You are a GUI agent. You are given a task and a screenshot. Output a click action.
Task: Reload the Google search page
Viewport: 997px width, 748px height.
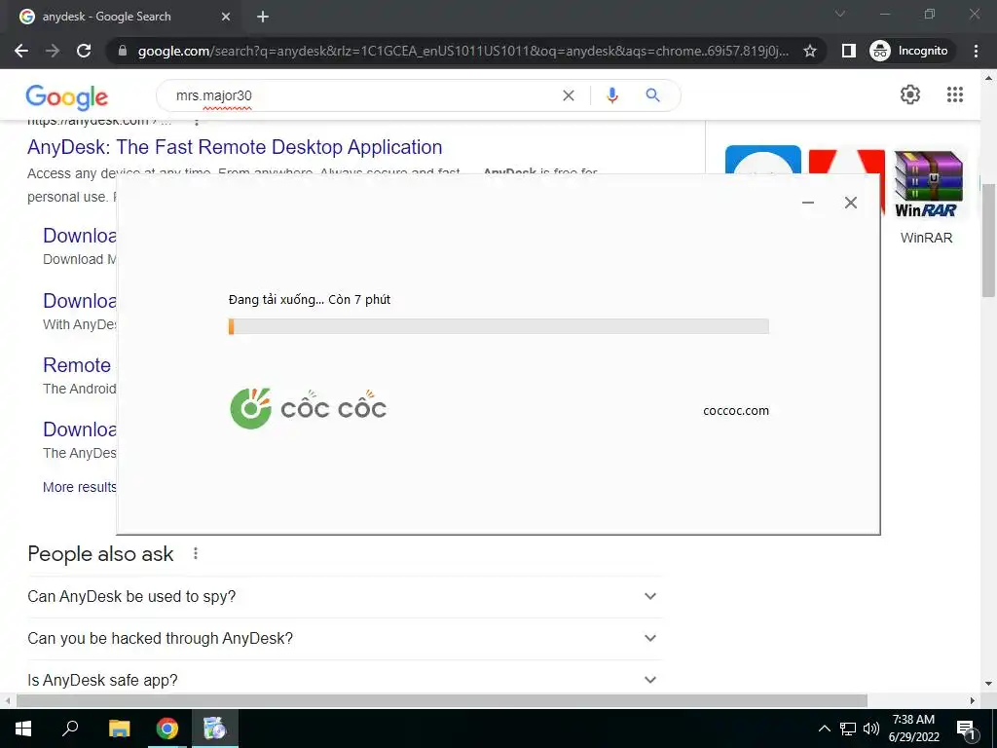84,51
